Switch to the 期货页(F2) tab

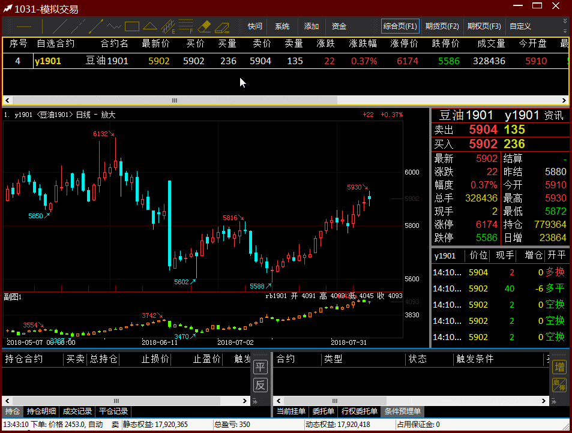coord(442,26)
